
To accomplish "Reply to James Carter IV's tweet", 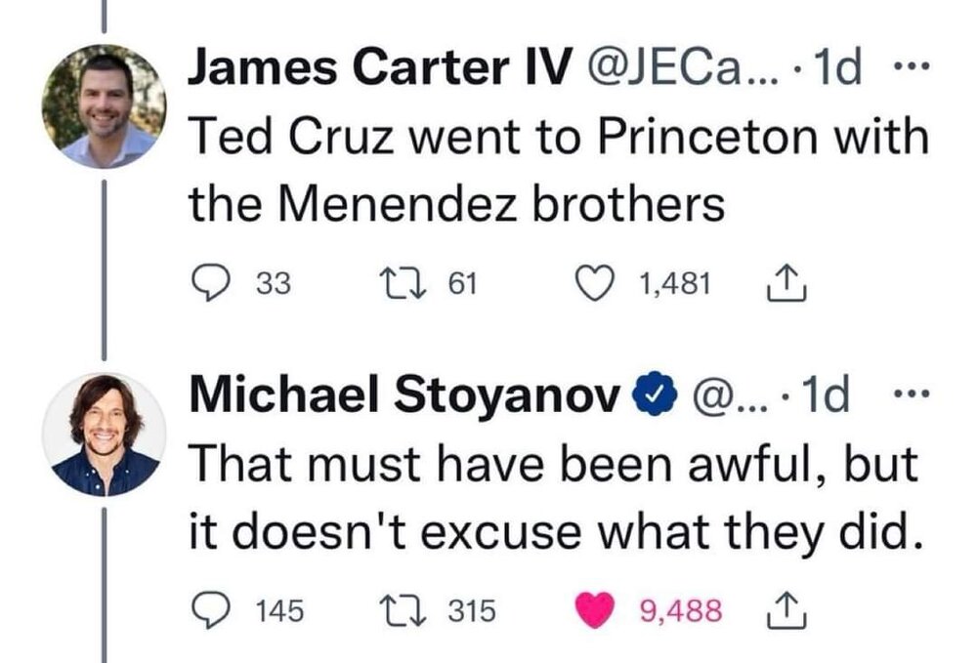I will [208, 283].
